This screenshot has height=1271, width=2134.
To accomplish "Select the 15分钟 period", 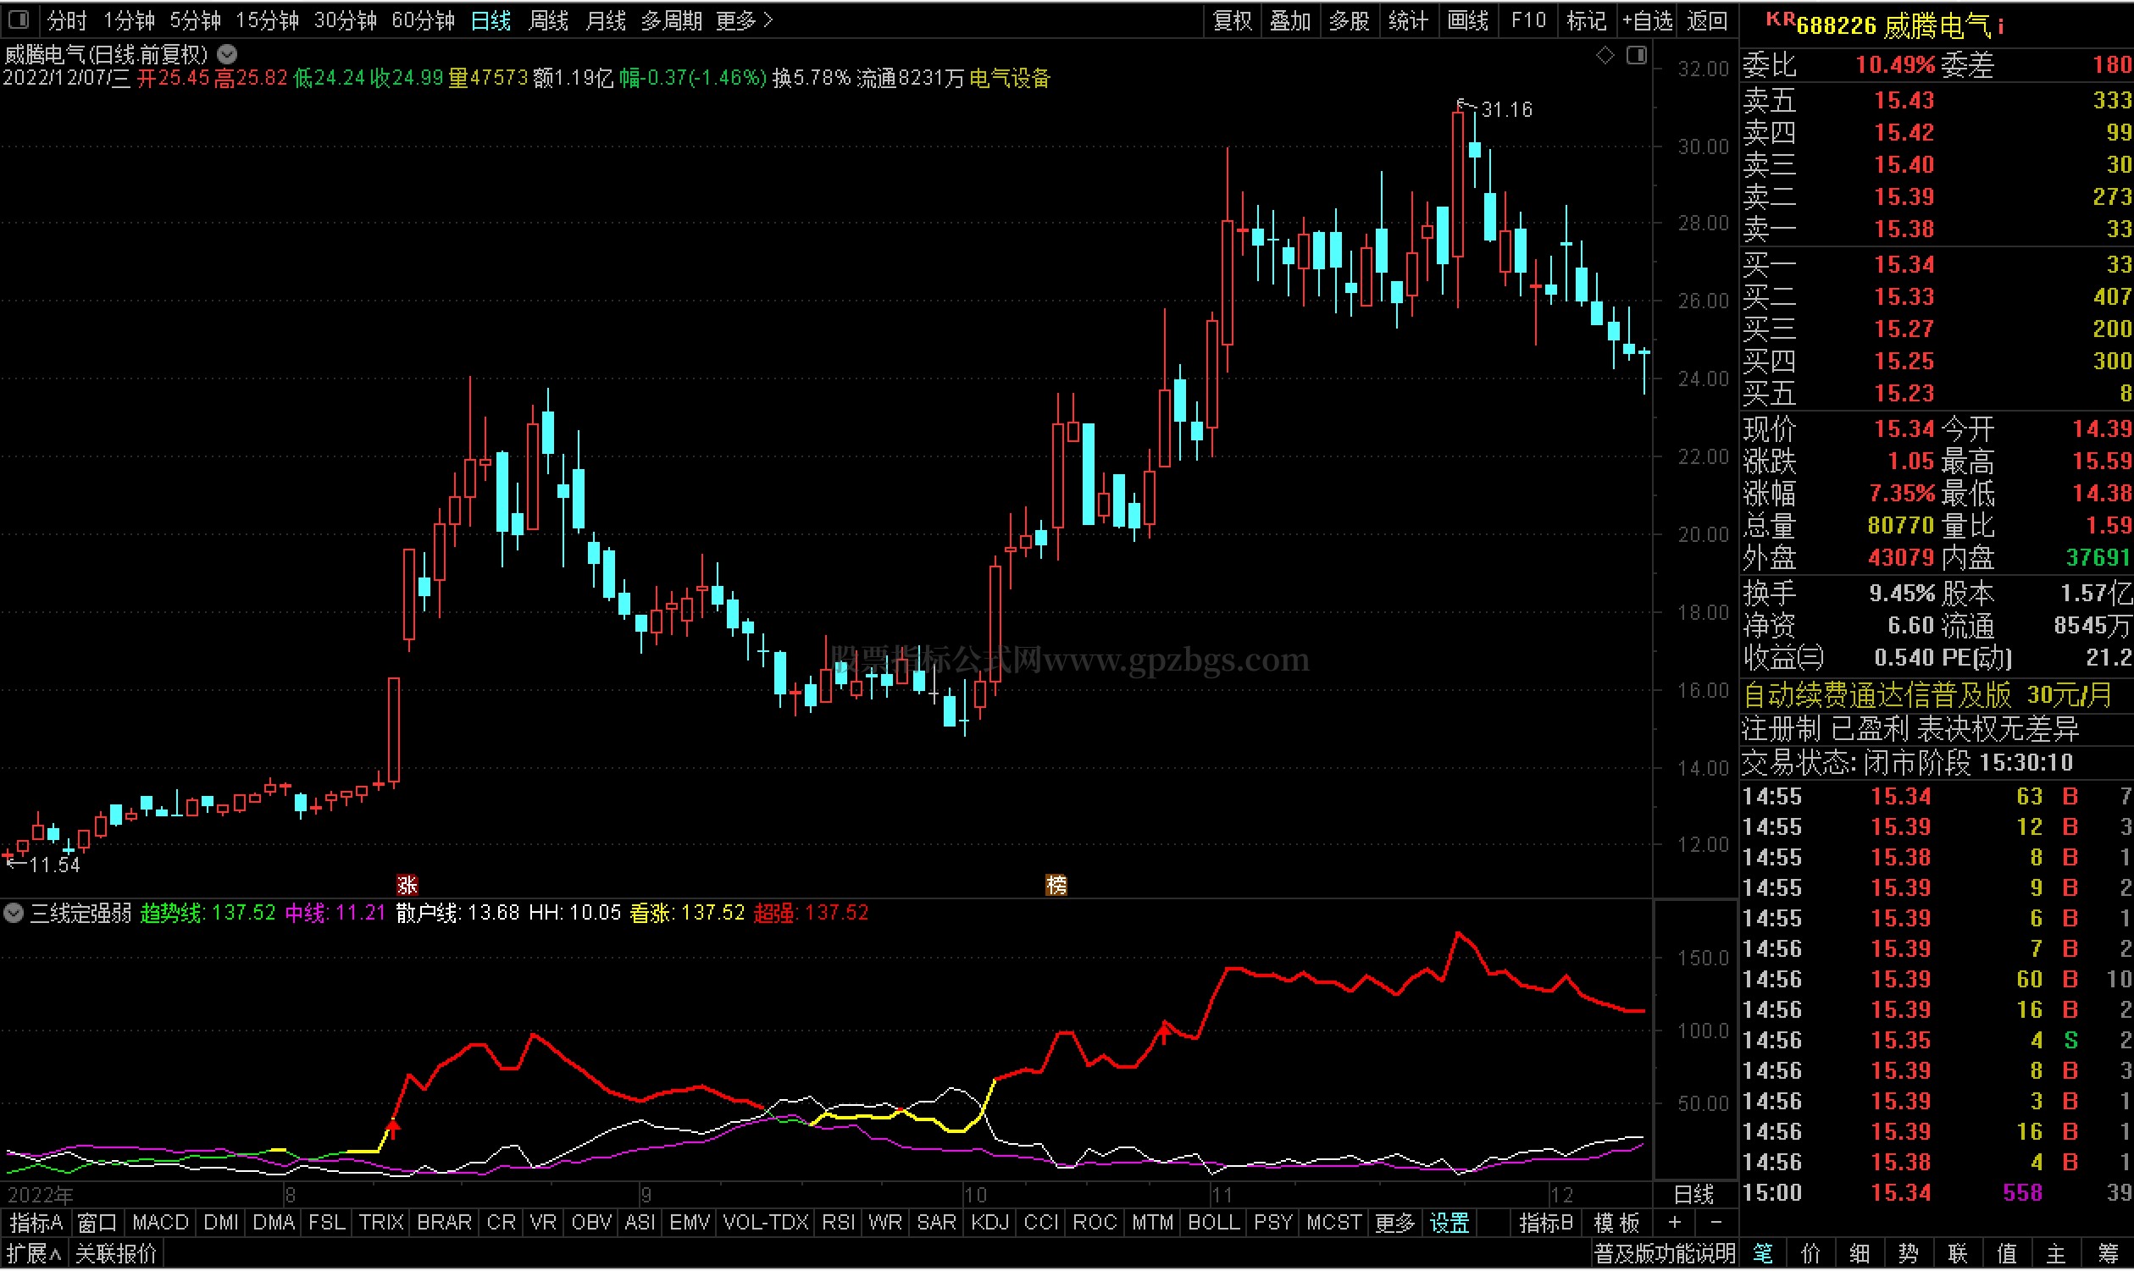I will tap(268, 20).
